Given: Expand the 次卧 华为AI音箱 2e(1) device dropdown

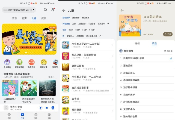Looking at the screenshot, I should 19,10.
